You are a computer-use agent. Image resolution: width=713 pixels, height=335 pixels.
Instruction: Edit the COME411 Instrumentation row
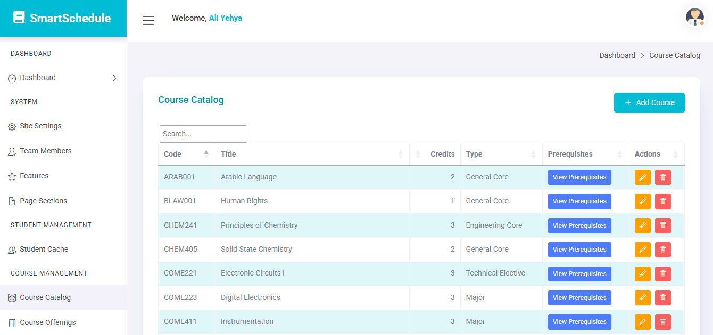(642, 322)
